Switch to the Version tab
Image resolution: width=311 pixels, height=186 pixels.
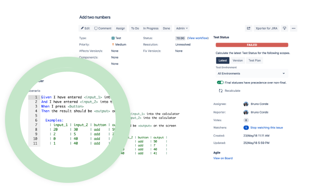(237, 60)
